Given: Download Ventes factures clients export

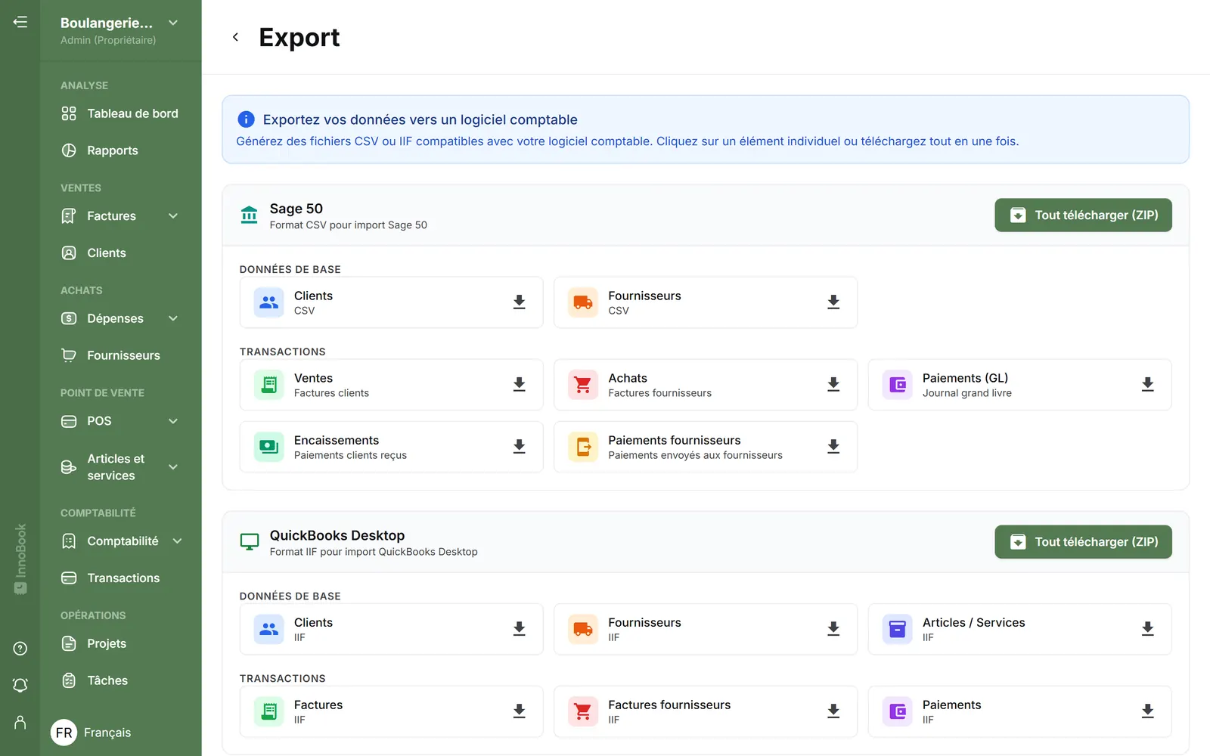Looking at the screenshot, I should [x=520, y=385].
